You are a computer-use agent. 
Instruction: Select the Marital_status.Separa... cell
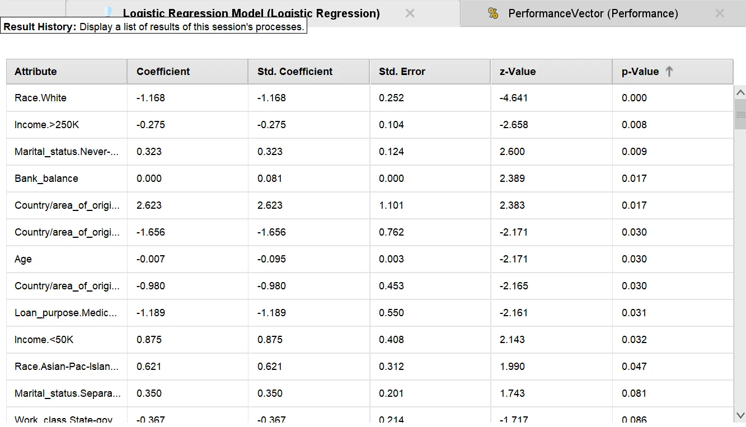click(x=67, y=393)
